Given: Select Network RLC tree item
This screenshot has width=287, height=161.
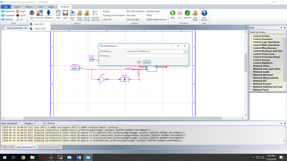Looking at the screenshot, I should tap(260, 81).
